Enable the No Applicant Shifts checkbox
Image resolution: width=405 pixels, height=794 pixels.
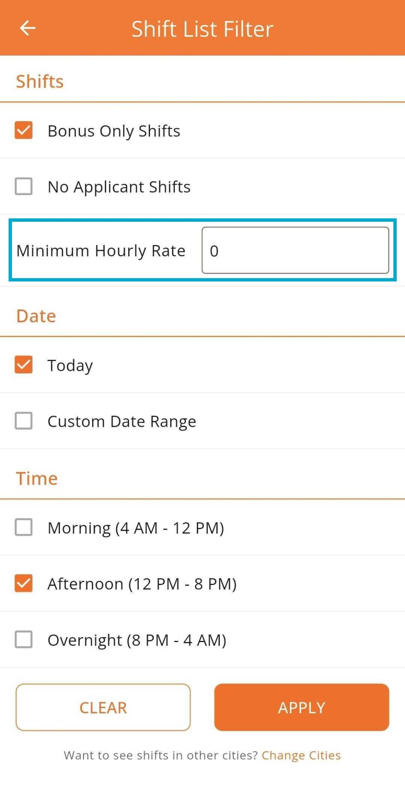(24, 186)
